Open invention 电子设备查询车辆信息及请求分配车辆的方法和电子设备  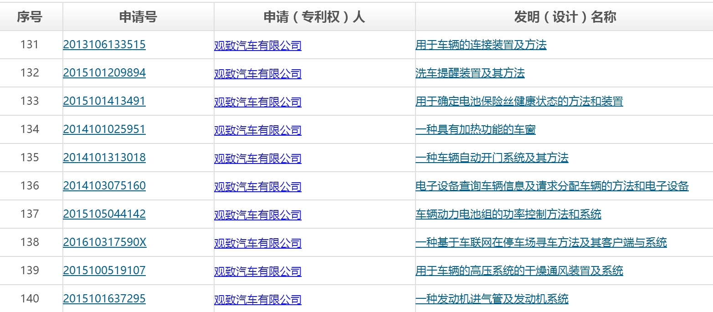[x=552, y=186]
